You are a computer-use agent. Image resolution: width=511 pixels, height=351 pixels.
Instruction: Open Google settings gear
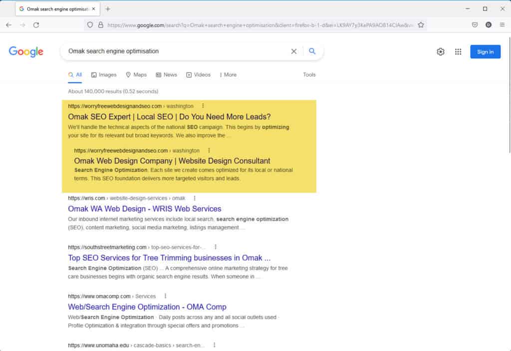tap(441, 51)
